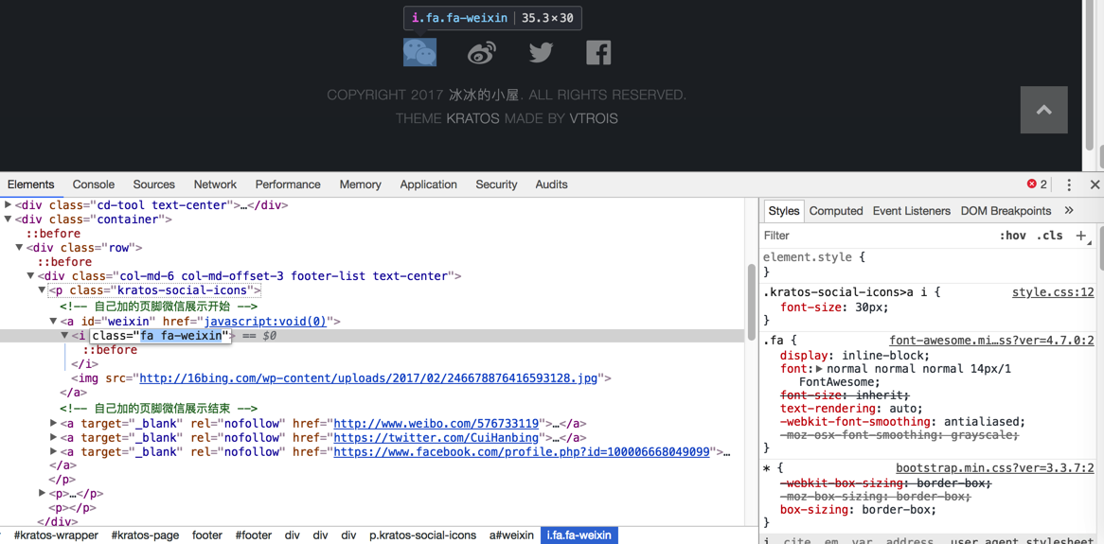This screenshot has width=1104, height=544.
Task: Click the WeChat icon in footer
Action: tap(419, 52)
